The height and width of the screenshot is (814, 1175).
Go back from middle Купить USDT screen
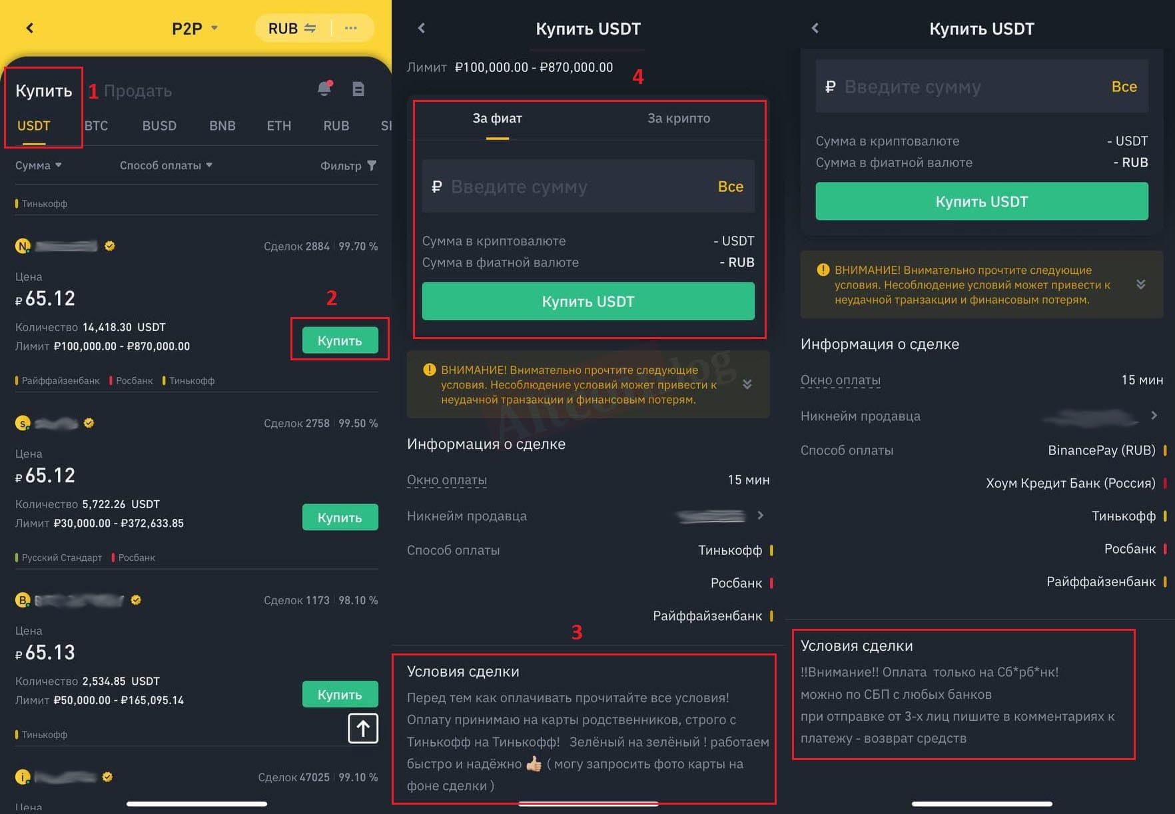point(421,28)
